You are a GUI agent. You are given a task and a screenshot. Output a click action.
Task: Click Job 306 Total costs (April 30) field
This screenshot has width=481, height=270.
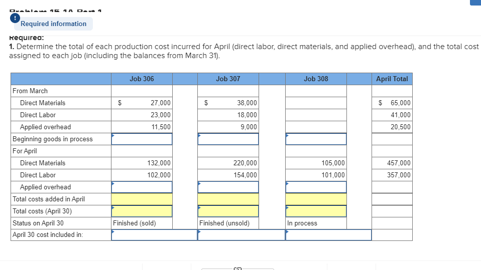[x=142, y=211]
